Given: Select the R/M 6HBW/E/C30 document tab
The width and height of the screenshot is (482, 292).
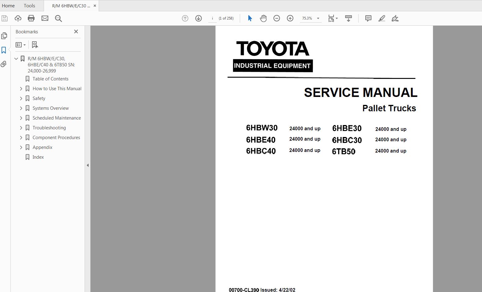Looking at the screenshot, I should pyautogui.click(x=71, y=6).
